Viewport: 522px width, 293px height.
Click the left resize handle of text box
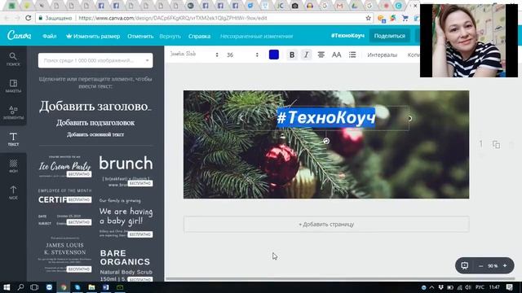coord(242,118)
